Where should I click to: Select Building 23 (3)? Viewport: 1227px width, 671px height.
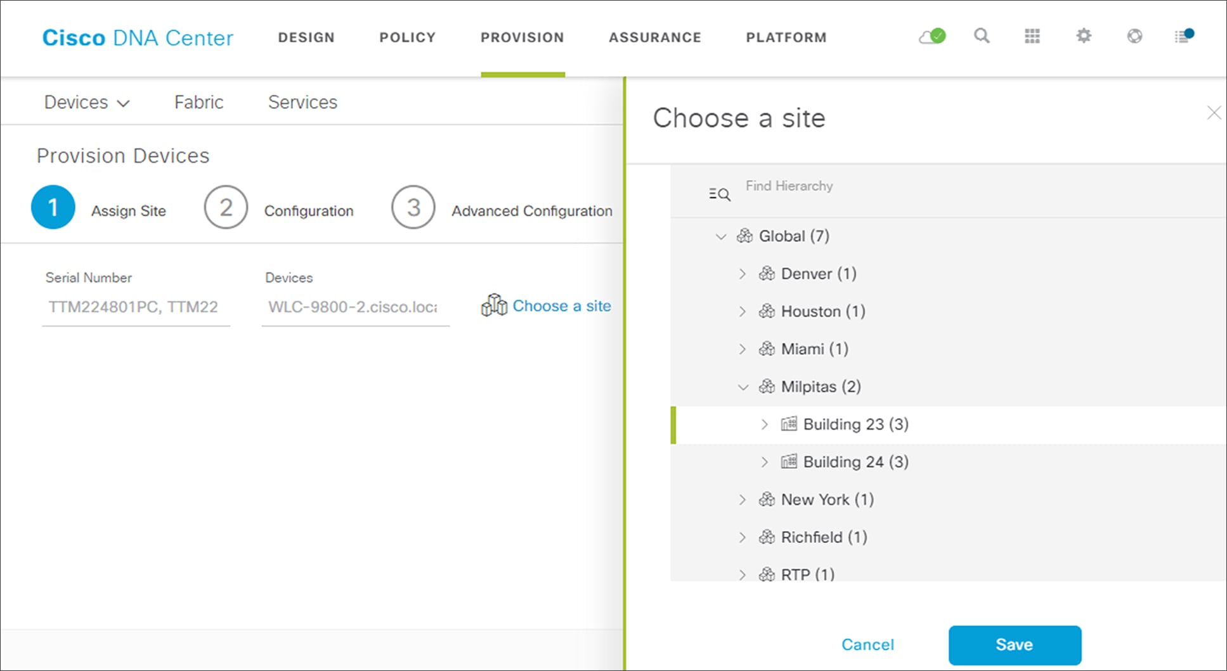pos(856,425)
